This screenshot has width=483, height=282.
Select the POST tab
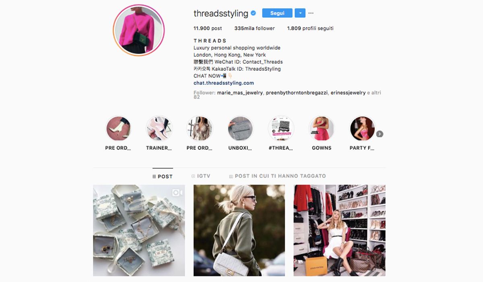click(x=163, y=176)
